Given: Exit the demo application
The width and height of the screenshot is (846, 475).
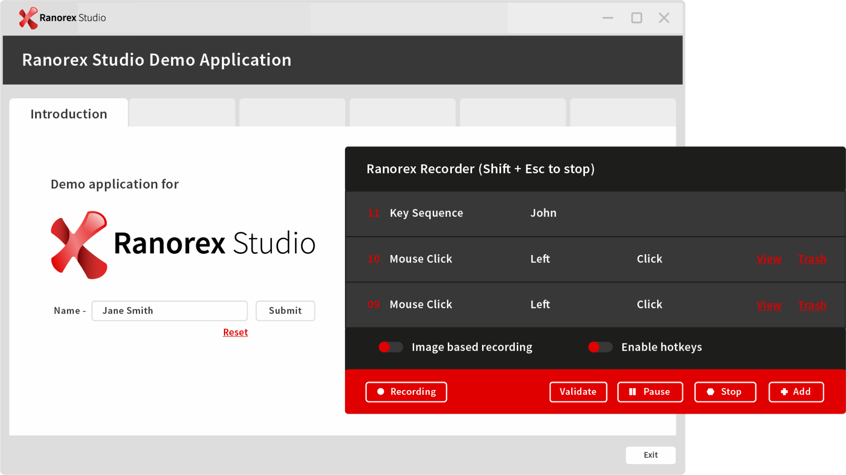Looking at the screenshot, I should pyautogui.click(x=650, y=455).
